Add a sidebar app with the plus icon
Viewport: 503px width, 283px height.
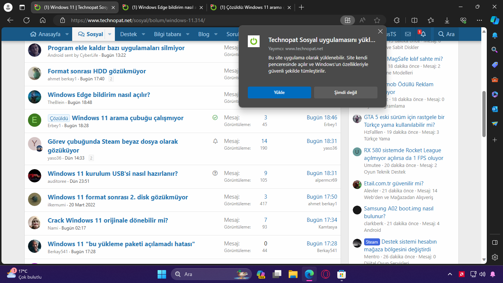coord(495,140)
